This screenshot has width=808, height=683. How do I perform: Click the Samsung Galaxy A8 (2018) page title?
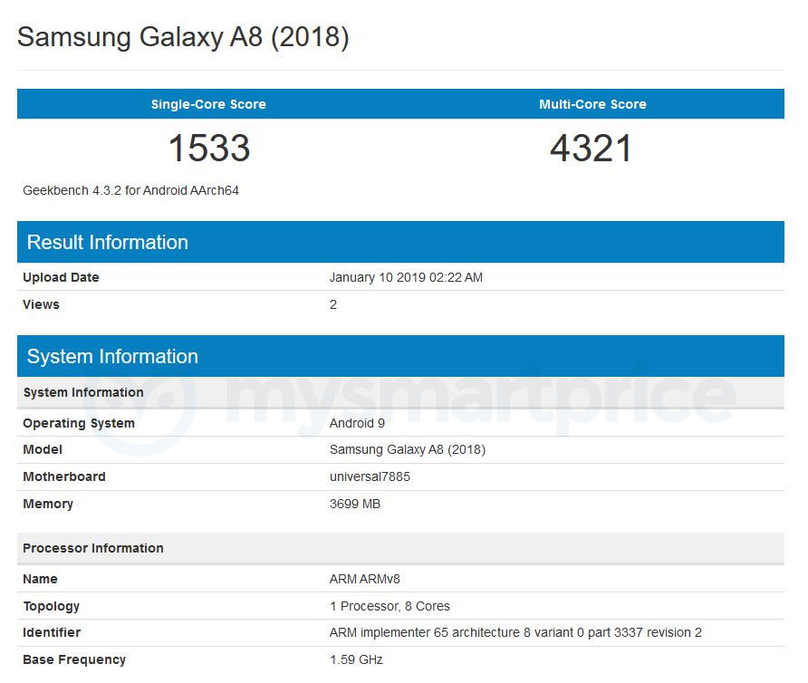coord(183,38)
